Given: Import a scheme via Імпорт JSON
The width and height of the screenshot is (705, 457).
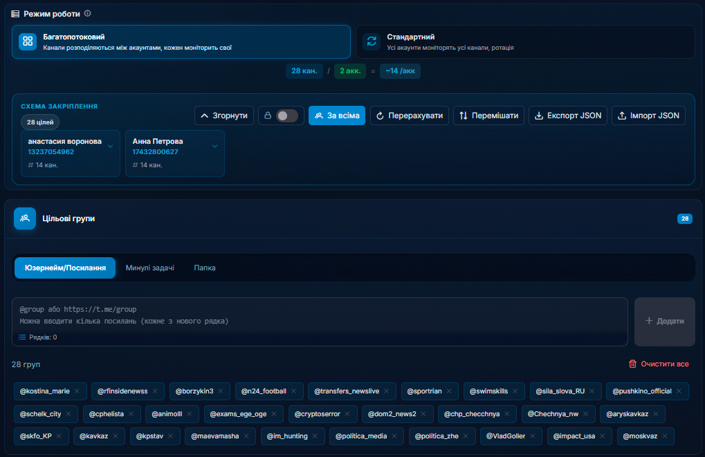Looking at the screenshot, I should click(x=648, y=115).
